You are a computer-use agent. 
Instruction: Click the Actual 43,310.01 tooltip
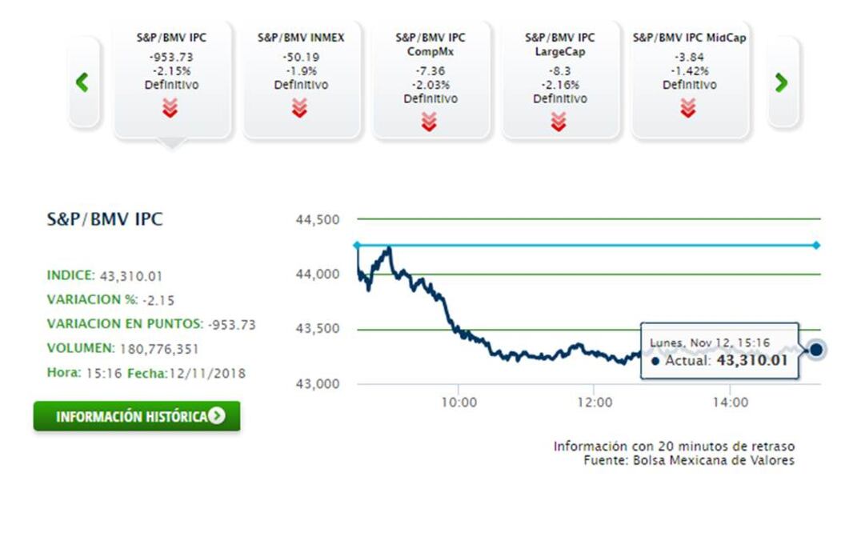719,352
